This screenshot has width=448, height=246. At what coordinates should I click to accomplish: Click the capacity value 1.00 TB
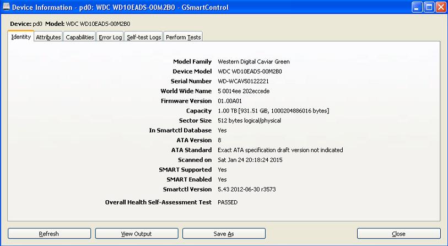[273, 111]
